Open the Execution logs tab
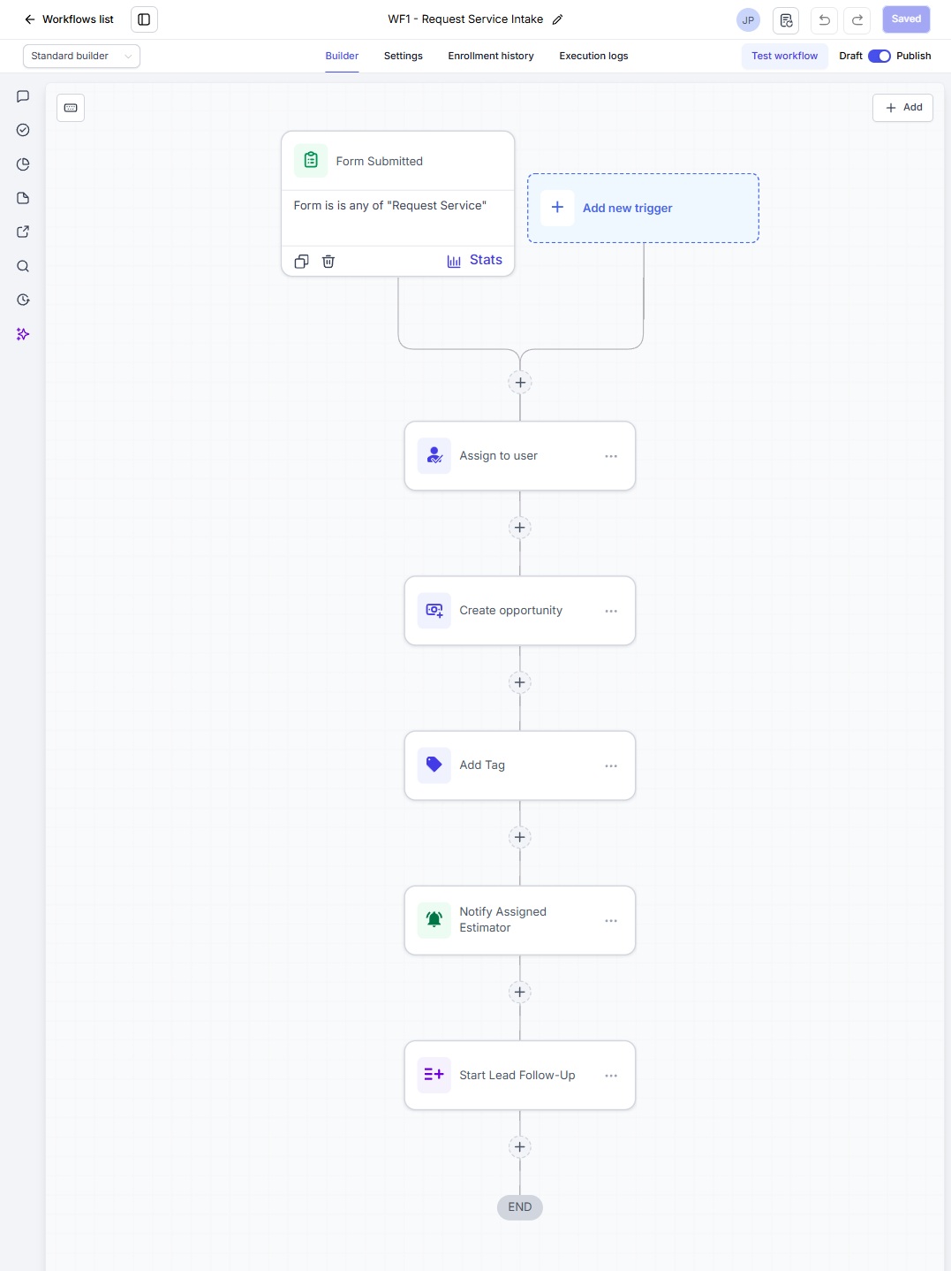Screen dimensions: 951x1271 point(593,56)
